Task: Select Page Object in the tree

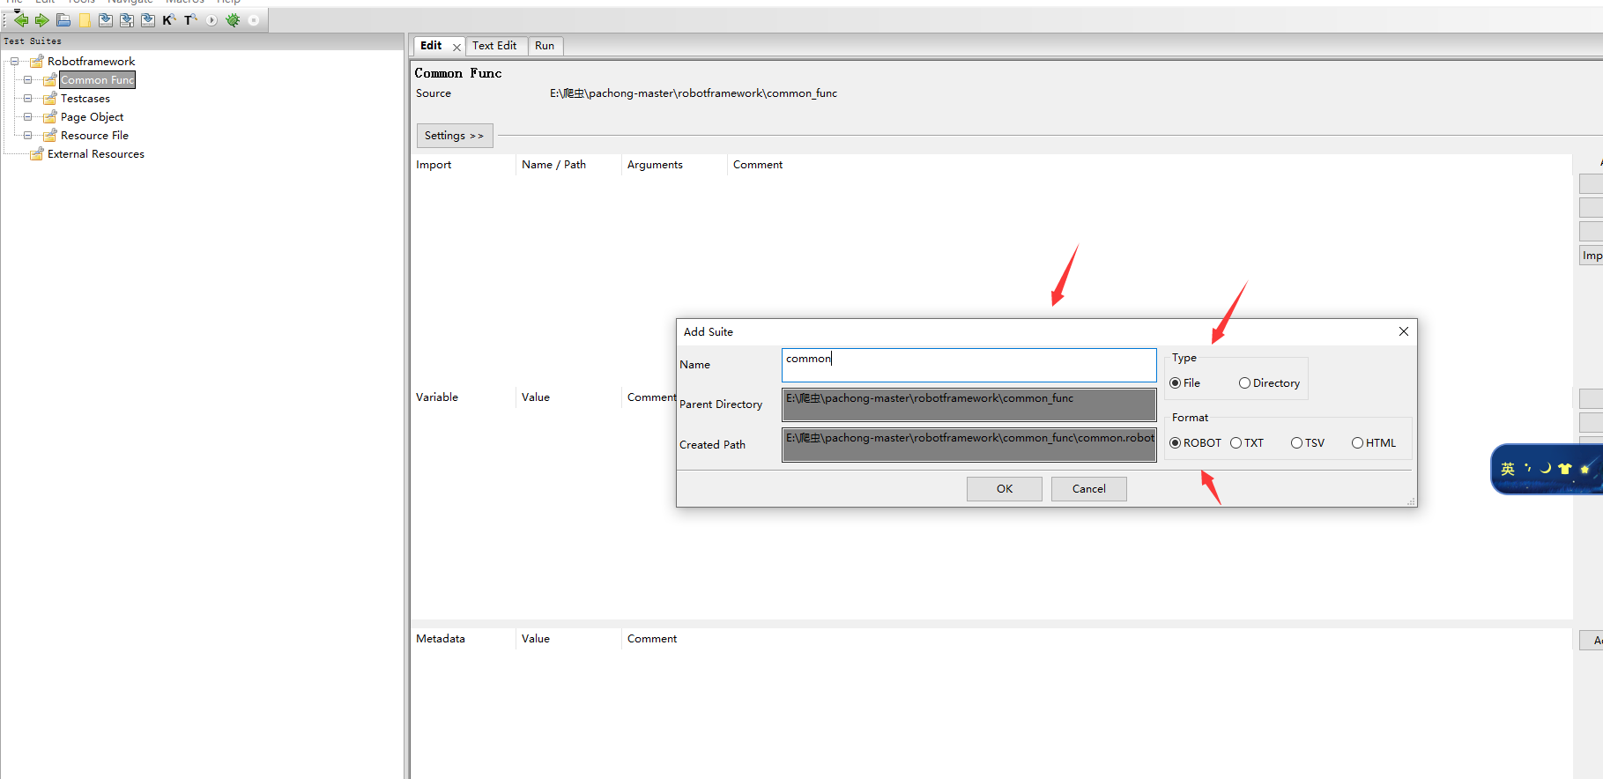Action: [x=92, y=116]
